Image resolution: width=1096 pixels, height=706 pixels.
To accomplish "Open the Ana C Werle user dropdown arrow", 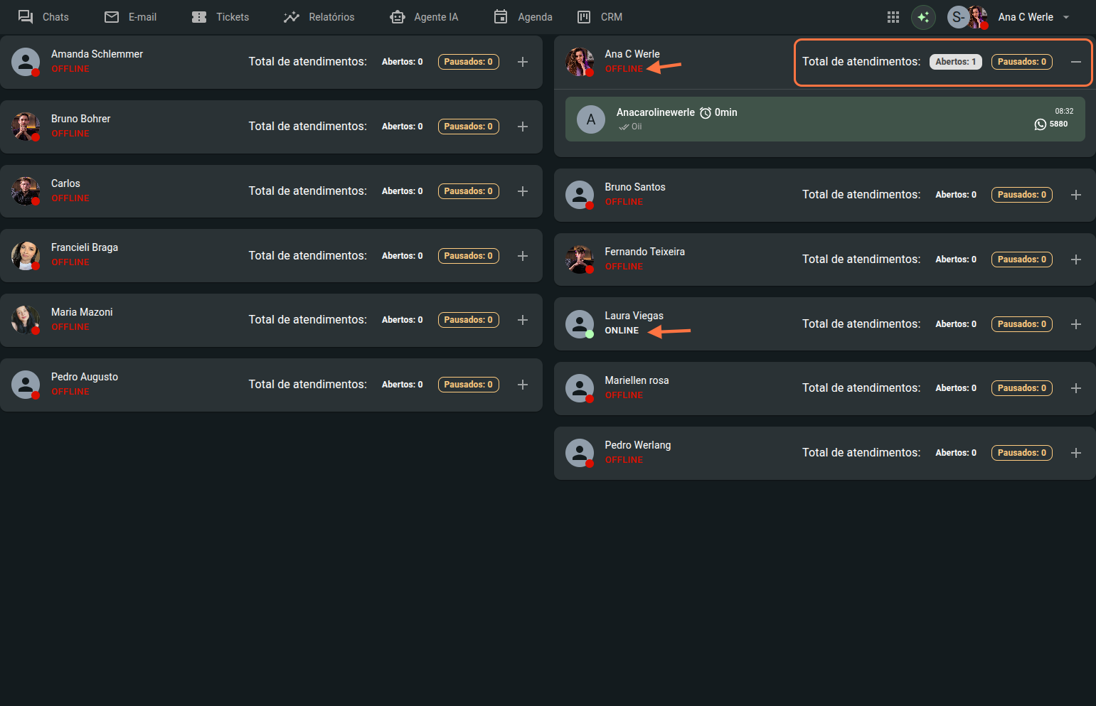I will (1066, 17).
